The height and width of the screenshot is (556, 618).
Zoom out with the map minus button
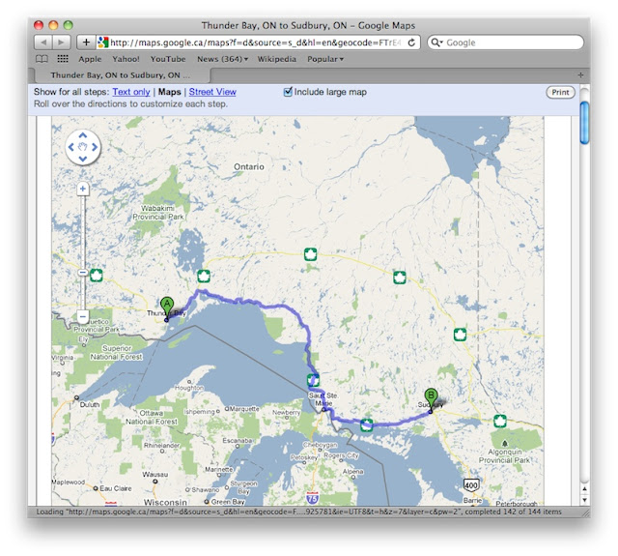point(83,316)
